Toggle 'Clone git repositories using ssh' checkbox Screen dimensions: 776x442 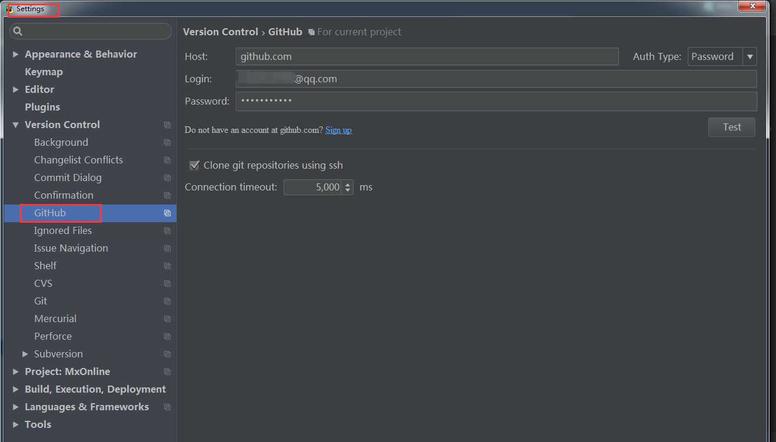coord(194,166)
